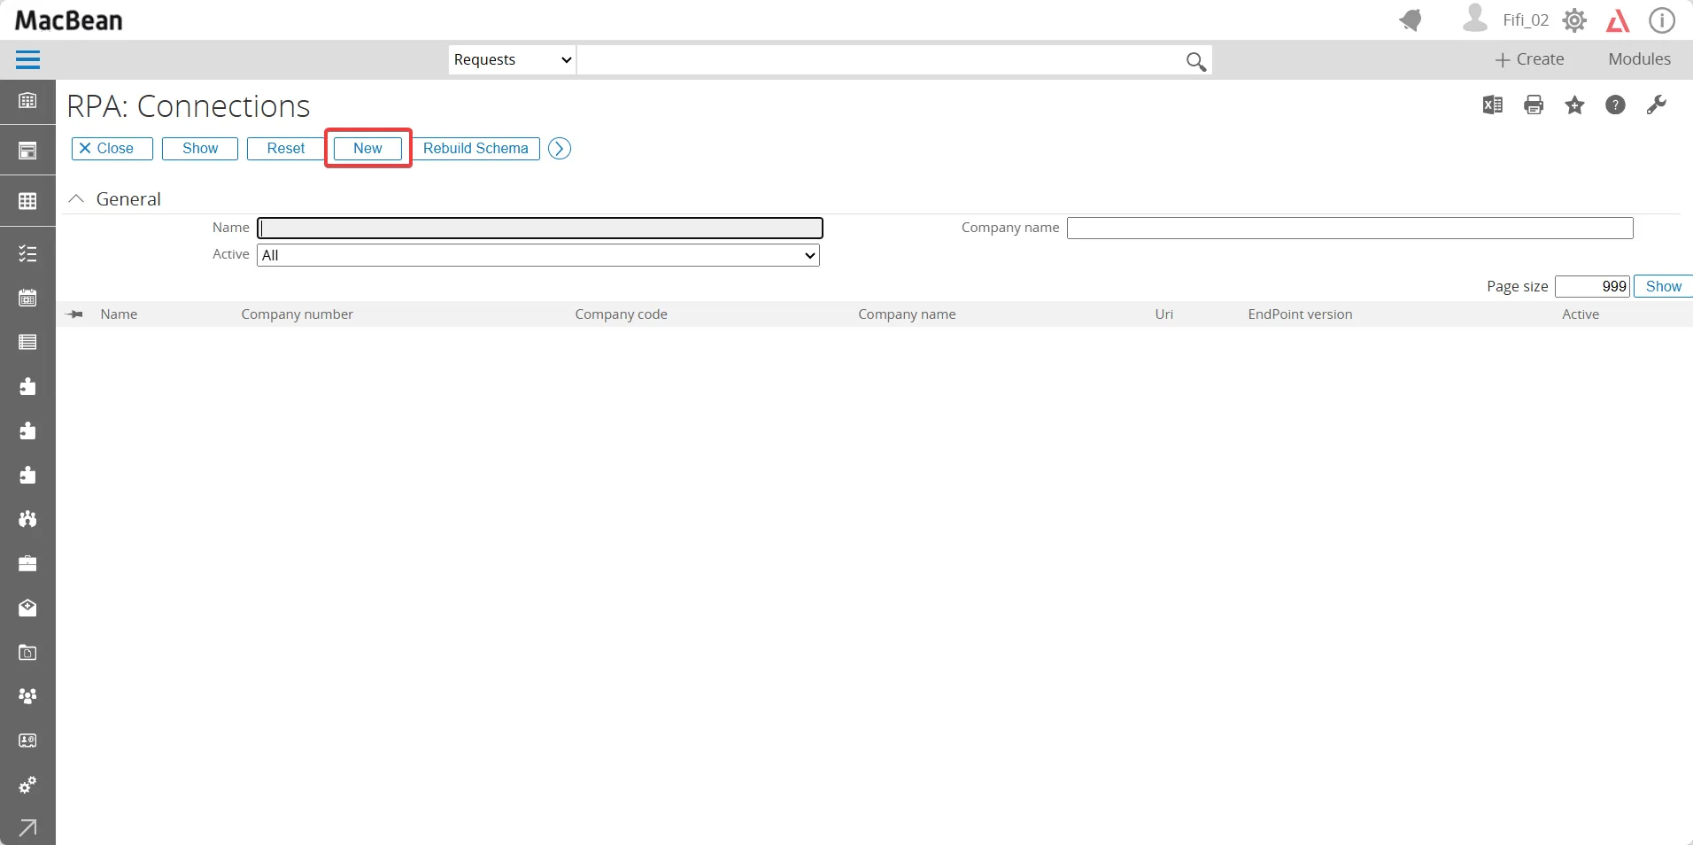Open the briefcase sidebar icon

click(x=27, y=563)
